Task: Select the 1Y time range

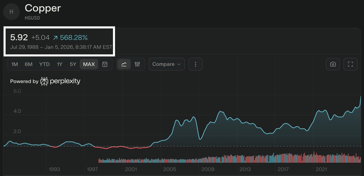Action: [x=59, y=64]
